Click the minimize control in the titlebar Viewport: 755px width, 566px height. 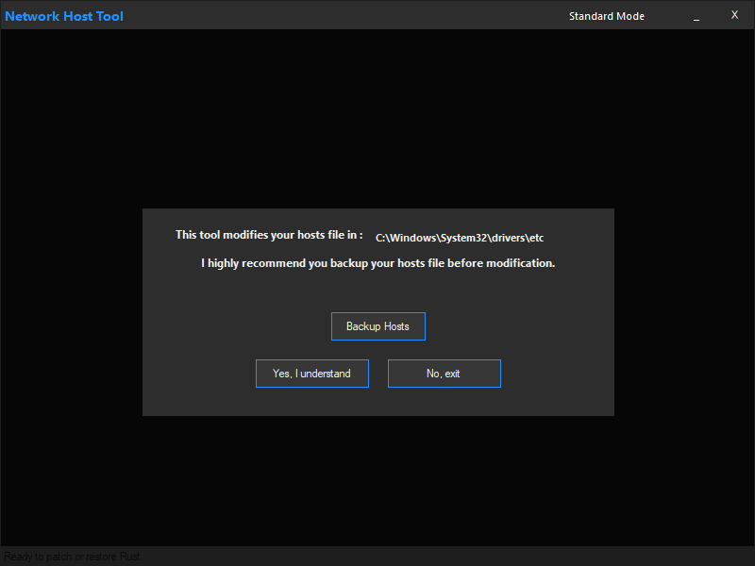click(696, 15)
